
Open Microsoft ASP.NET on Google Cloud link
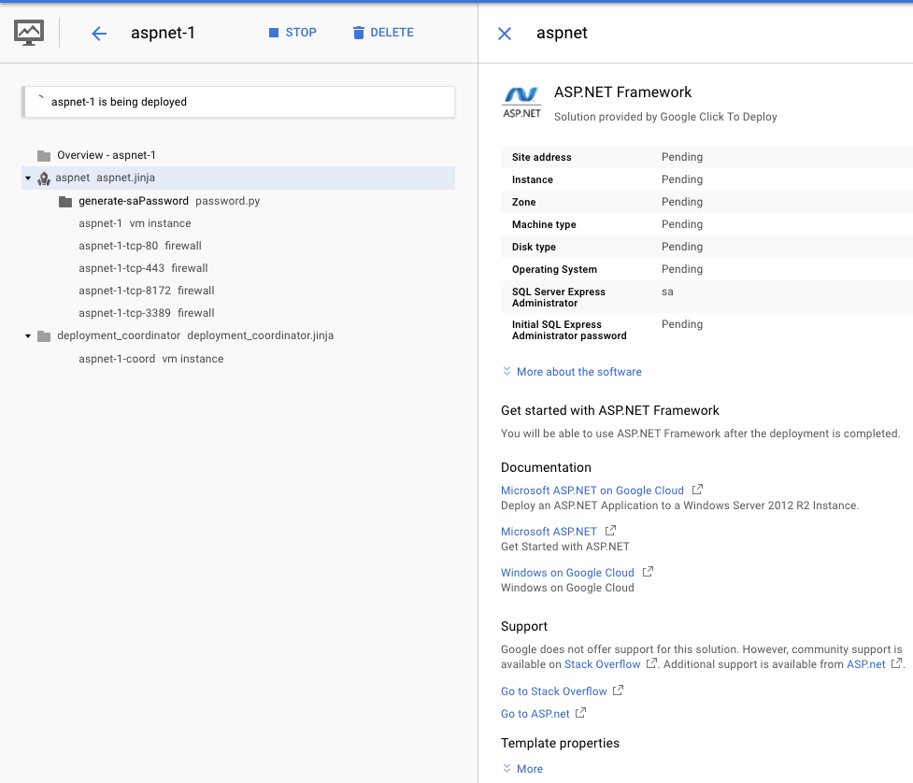592,491
